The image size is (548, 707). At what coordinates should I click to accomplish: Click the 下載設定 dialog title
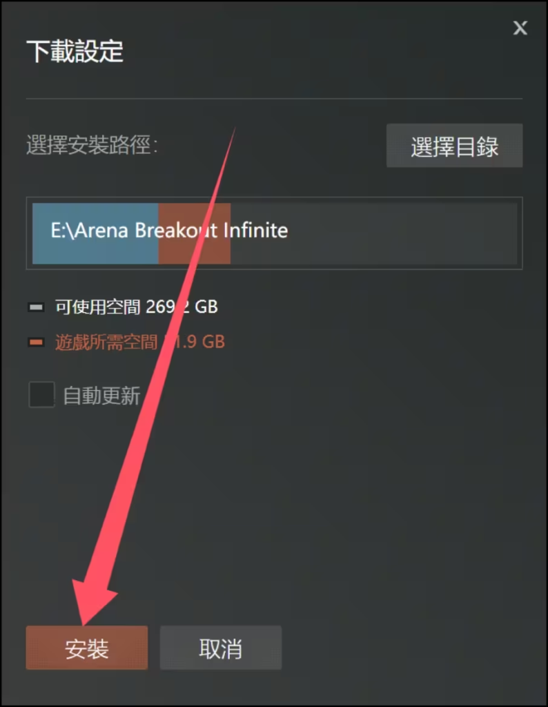[x=75, y=51]
